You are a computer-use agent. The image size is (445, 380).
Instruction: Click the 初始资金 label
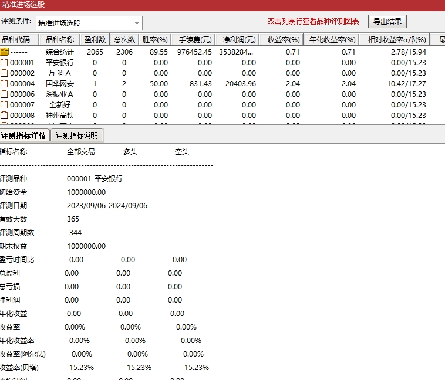tap(14, 192)
